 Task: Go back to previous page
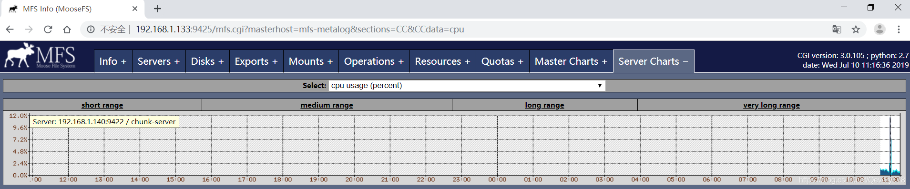[x=10, y=30]
